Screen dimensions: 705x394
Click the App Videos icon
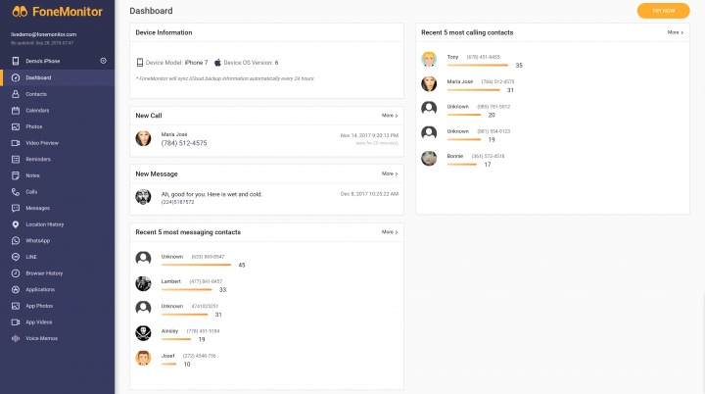(16, 321)
